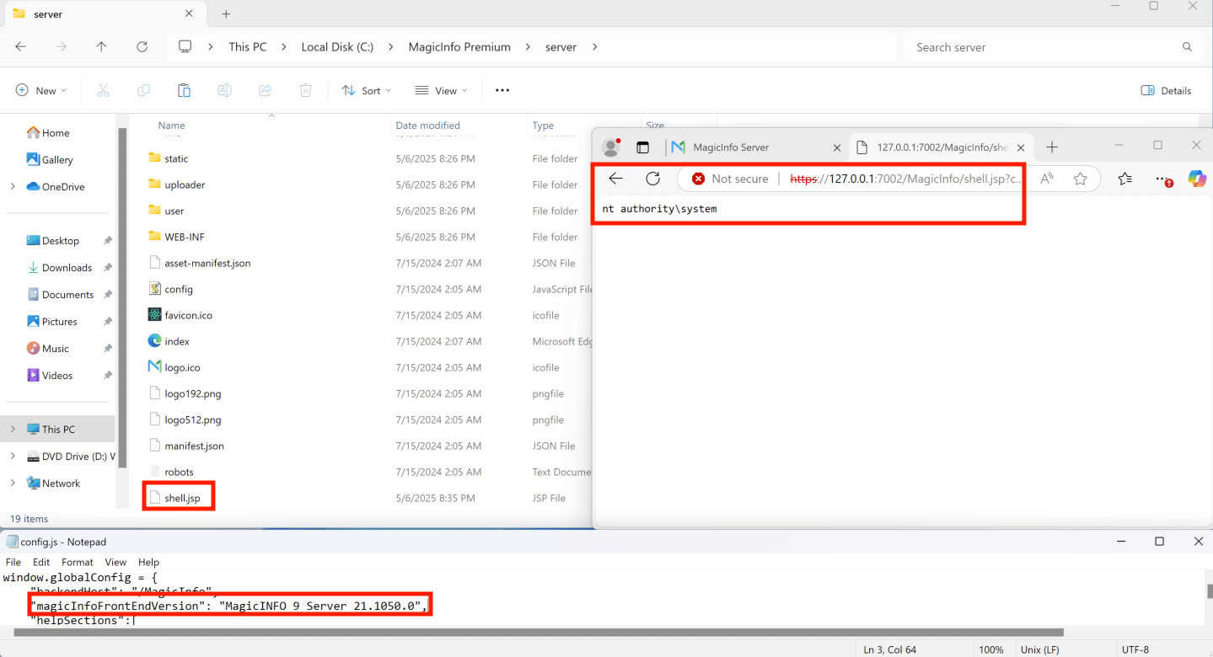Click the Edge profile avatar icon
The image size is (1213, 657).
[611, 147]
